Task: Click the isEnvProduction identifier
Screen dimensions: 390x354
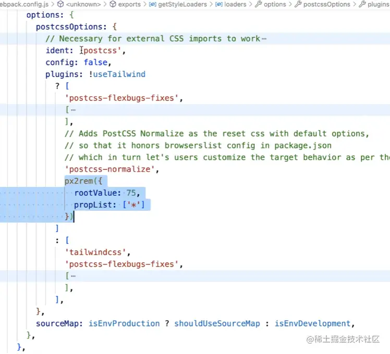Action: click(x=124, y=324)
